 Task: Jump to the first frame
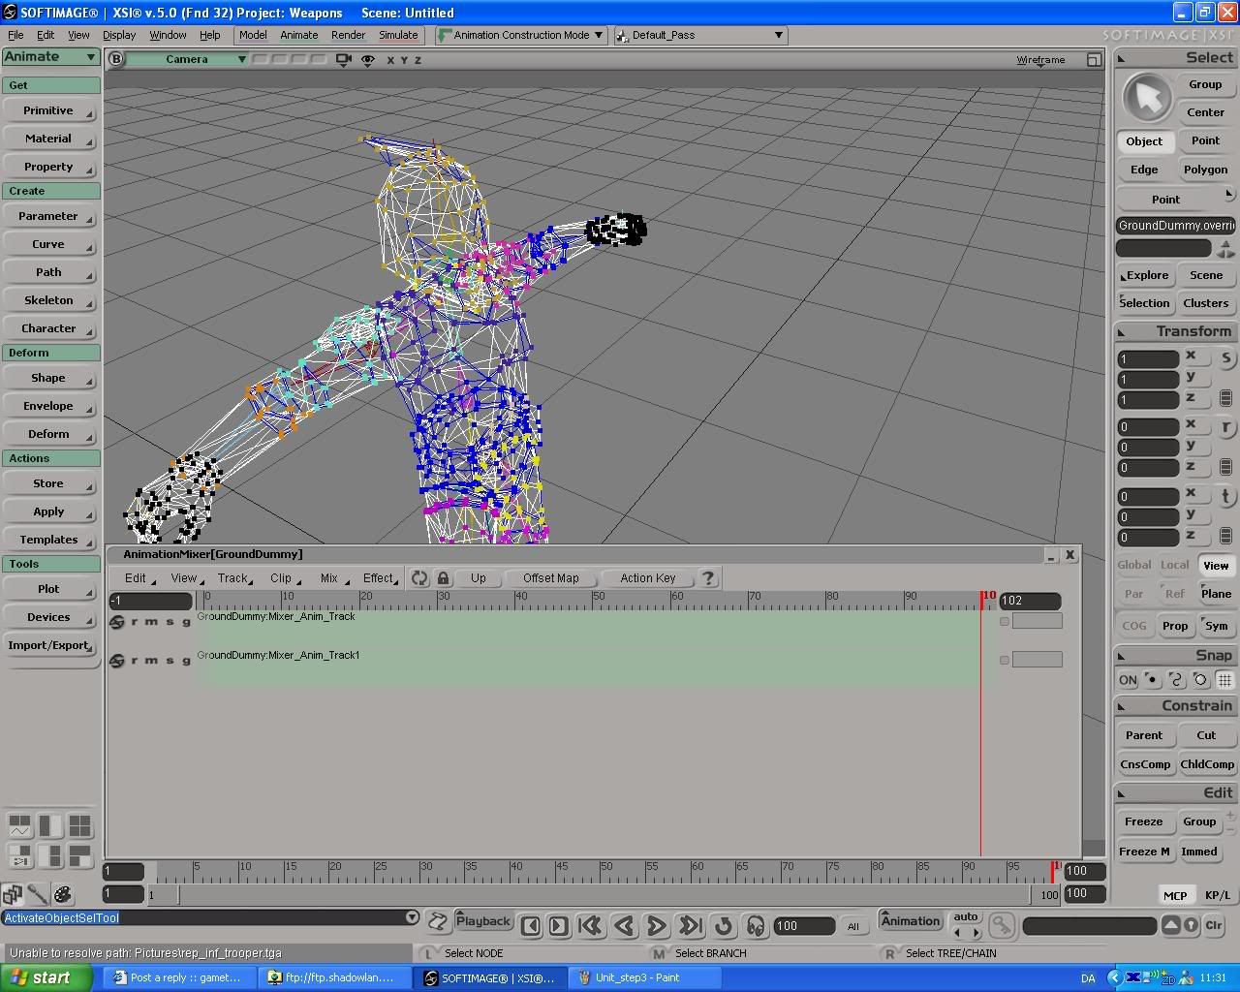pos(590,926)
